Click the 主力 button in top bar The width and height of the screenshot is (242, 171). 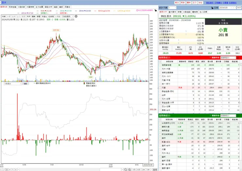pyautogui.click(x=195, y=3)
